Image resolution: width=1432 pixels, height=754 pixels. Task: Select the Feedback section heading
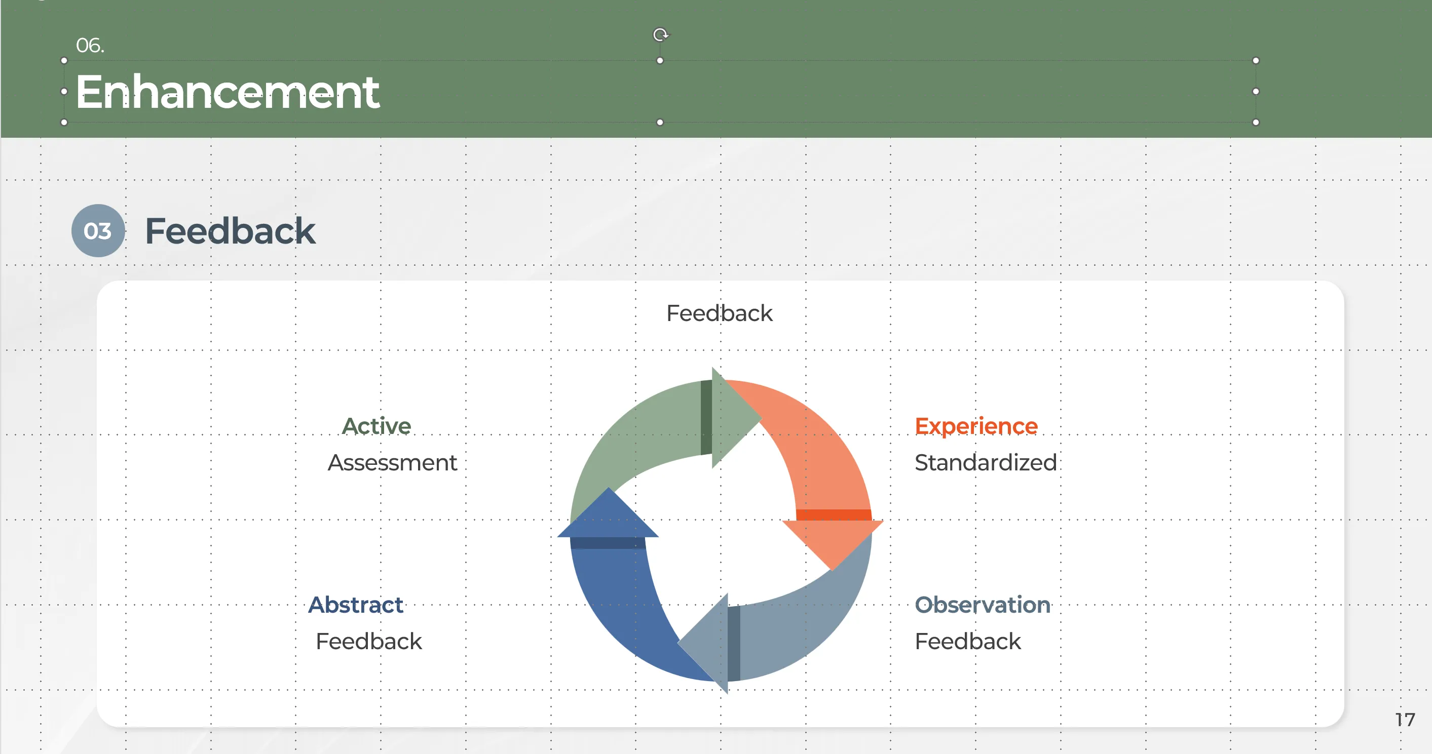pos(230,231)
